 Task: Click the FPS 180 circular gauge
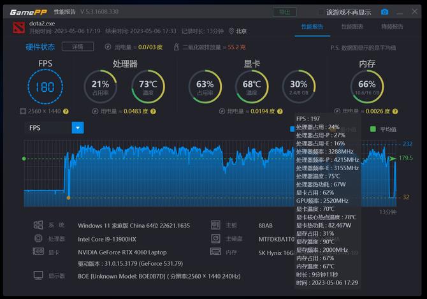(x=45, y=87)
